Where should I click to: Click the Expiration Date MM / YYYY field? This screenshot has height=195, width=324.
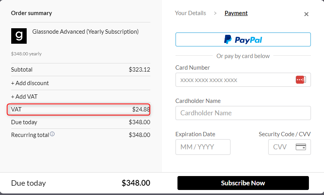pyautogui.click(x=203, y=147)
